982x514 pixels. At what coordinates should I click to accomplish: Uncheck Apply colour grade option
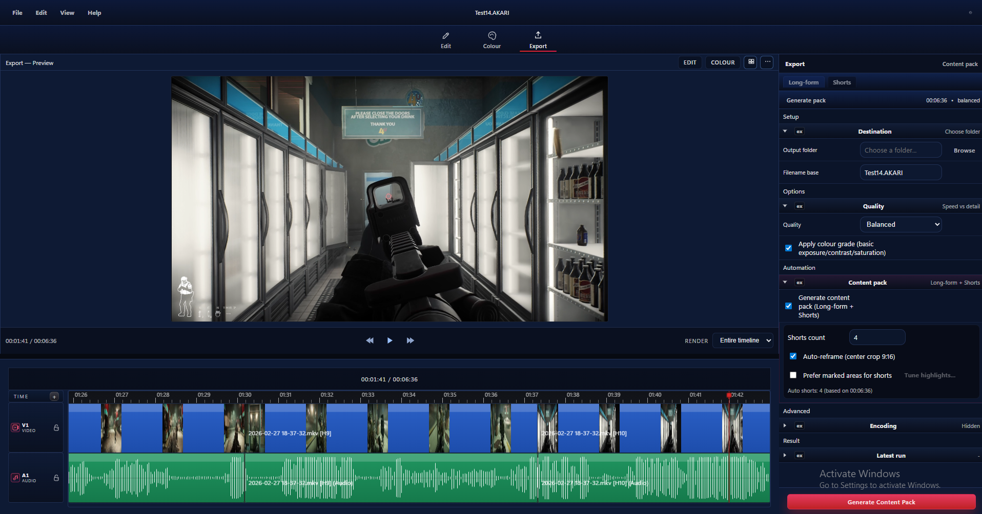pos(788,248)
